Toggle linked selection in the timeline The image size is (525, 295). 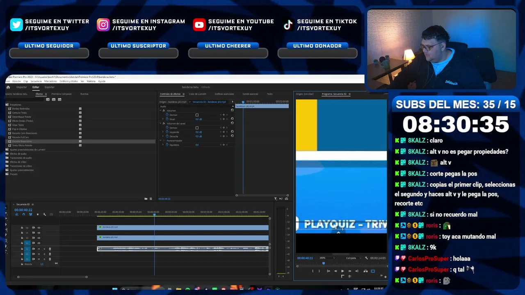click(30, 214)
